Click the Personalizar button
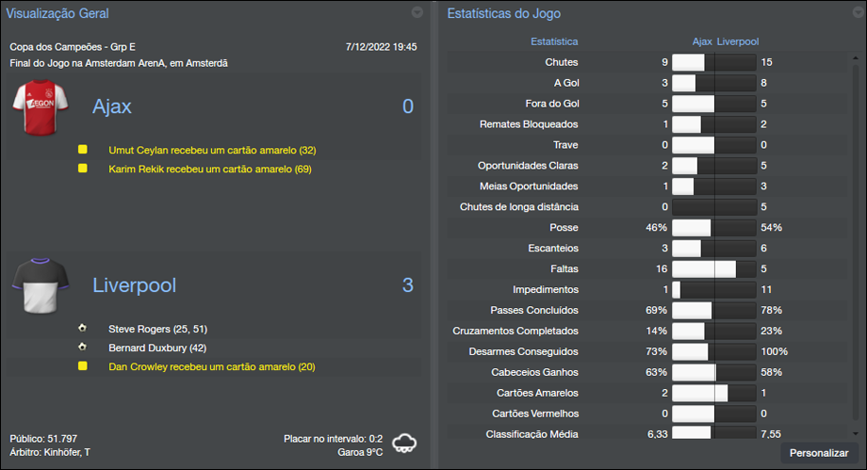The image size is (867, 470). coord(819,453)
